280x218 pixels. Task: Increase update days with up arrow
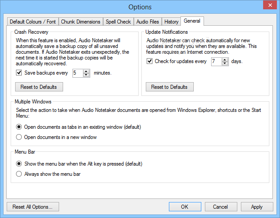[224, 60]
